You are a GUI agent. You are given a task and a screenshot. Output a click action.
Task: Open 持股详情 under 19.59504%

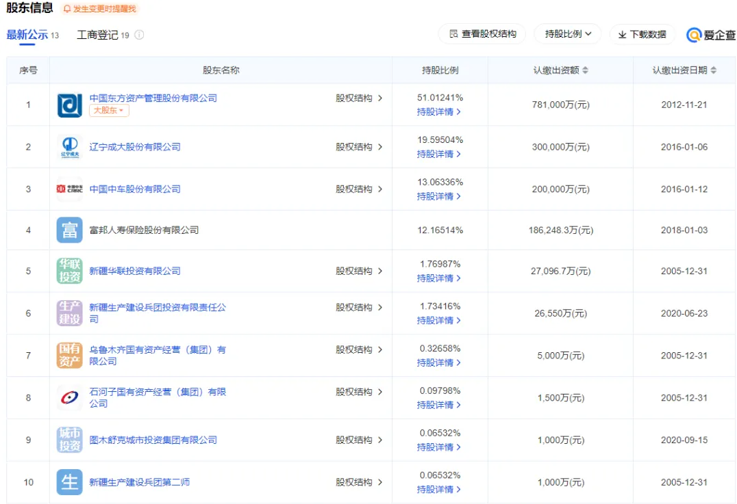coord(439,154)
